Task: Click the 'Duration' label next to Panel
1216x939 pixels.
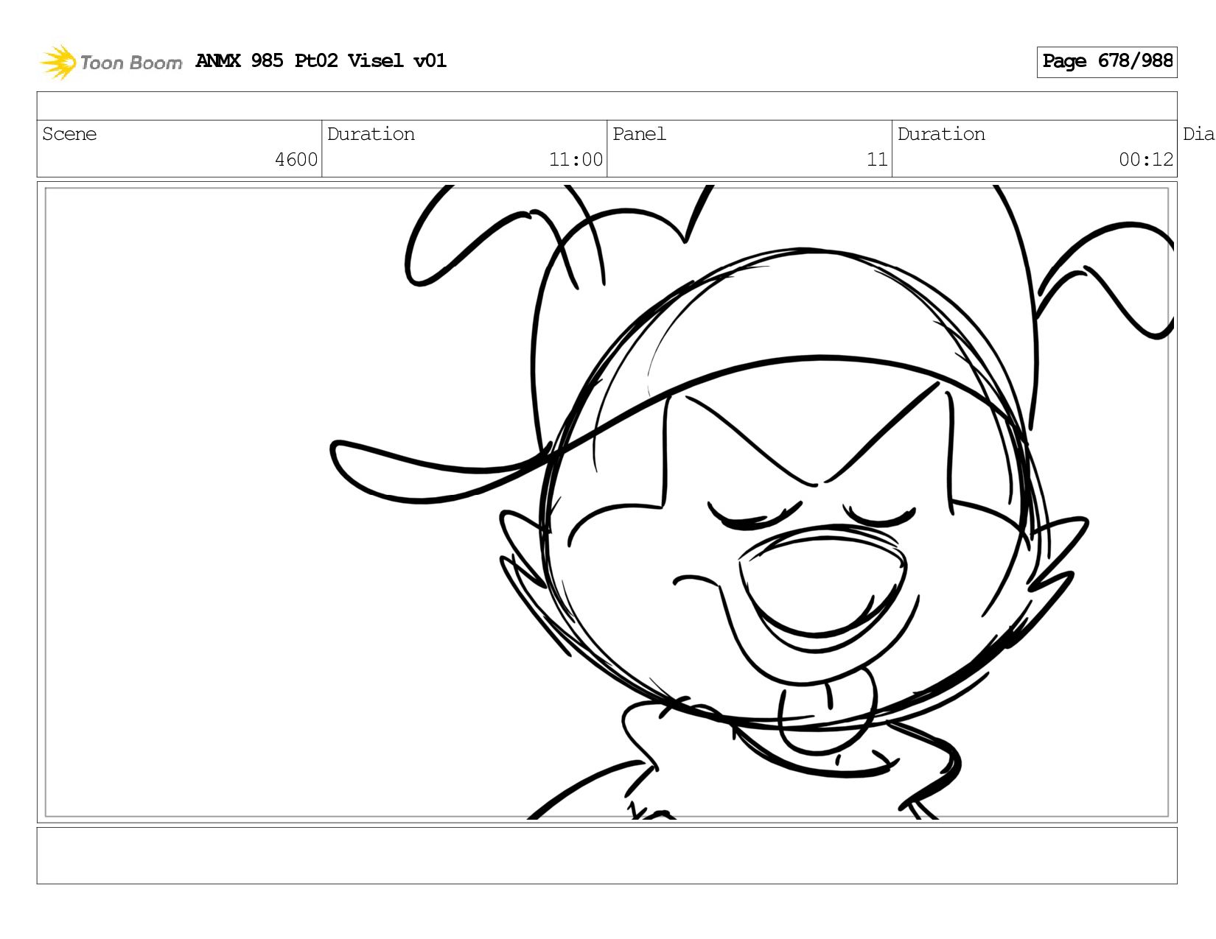Action: 941,134
